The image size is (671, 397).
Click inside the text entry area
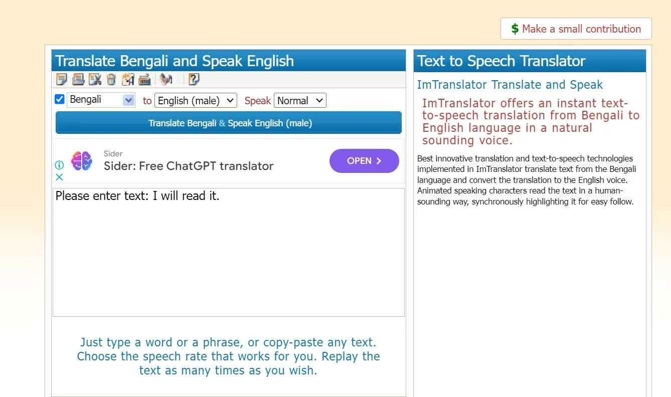tap(228, 251)
